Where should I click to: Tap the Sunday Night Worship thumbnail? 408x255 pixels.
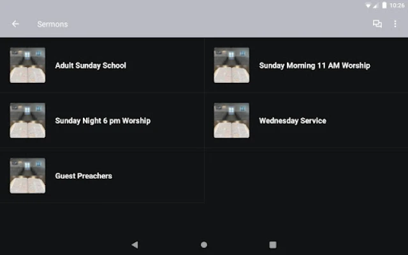tap(27, 120)
